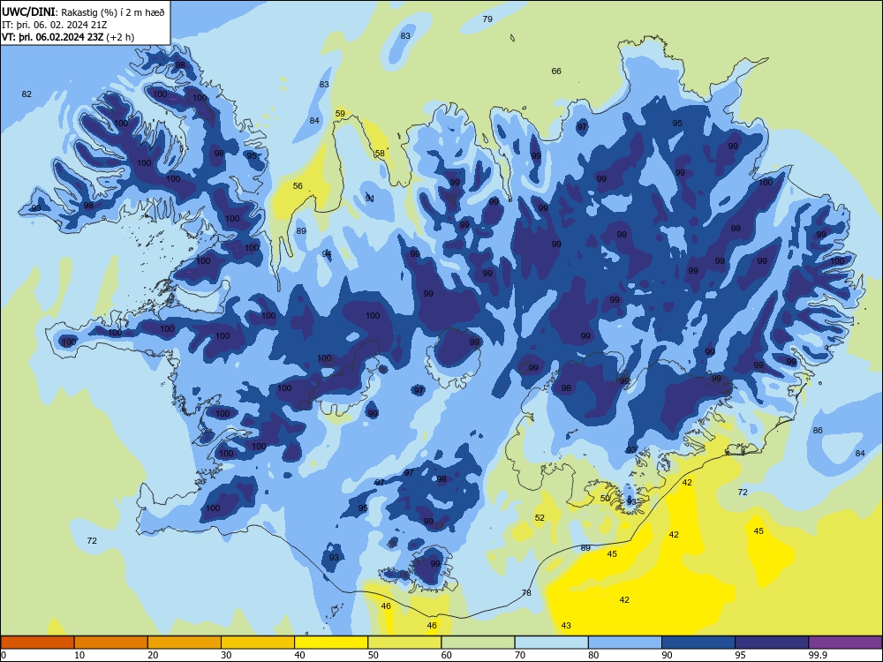Select the purple above-99.9 legend swatch

click(x=845, y=643)
